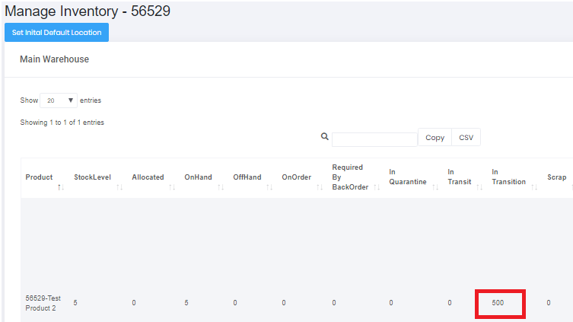
Task: Sort by In Transit column header
Action: point(460,177)
